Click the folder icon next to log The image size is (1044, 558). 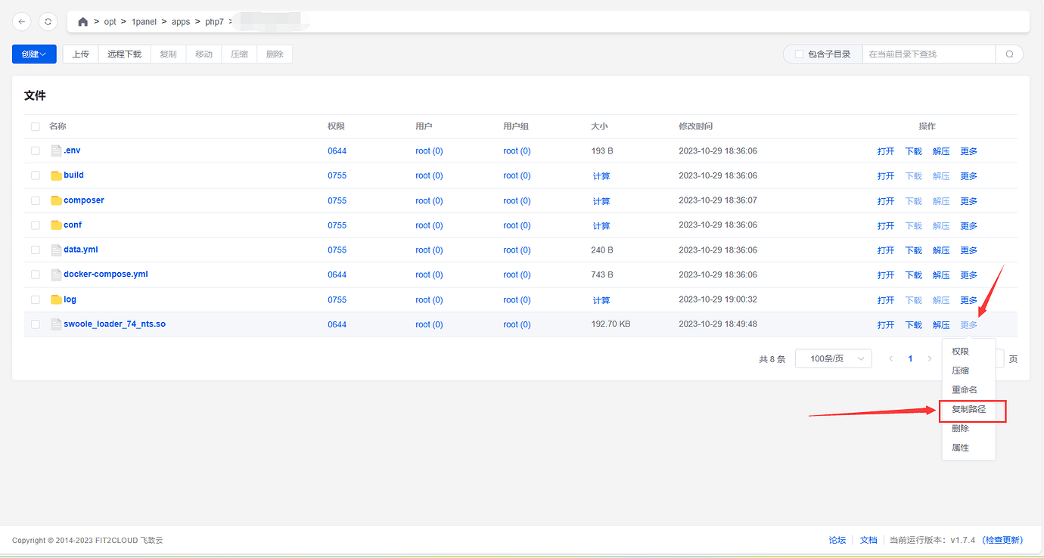[x=56, y=299]
